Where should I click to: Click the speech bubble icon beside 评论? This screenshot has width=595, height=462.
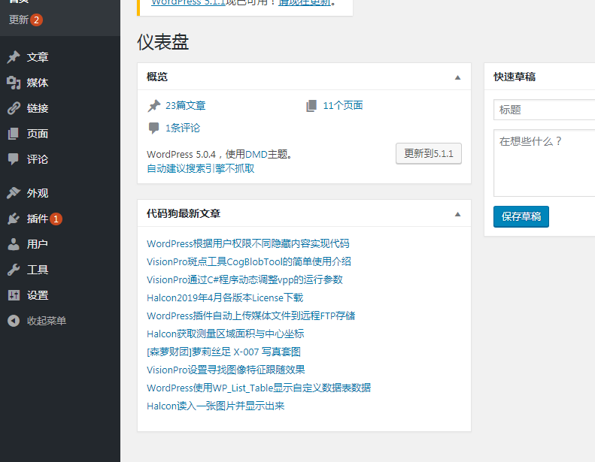14,159
